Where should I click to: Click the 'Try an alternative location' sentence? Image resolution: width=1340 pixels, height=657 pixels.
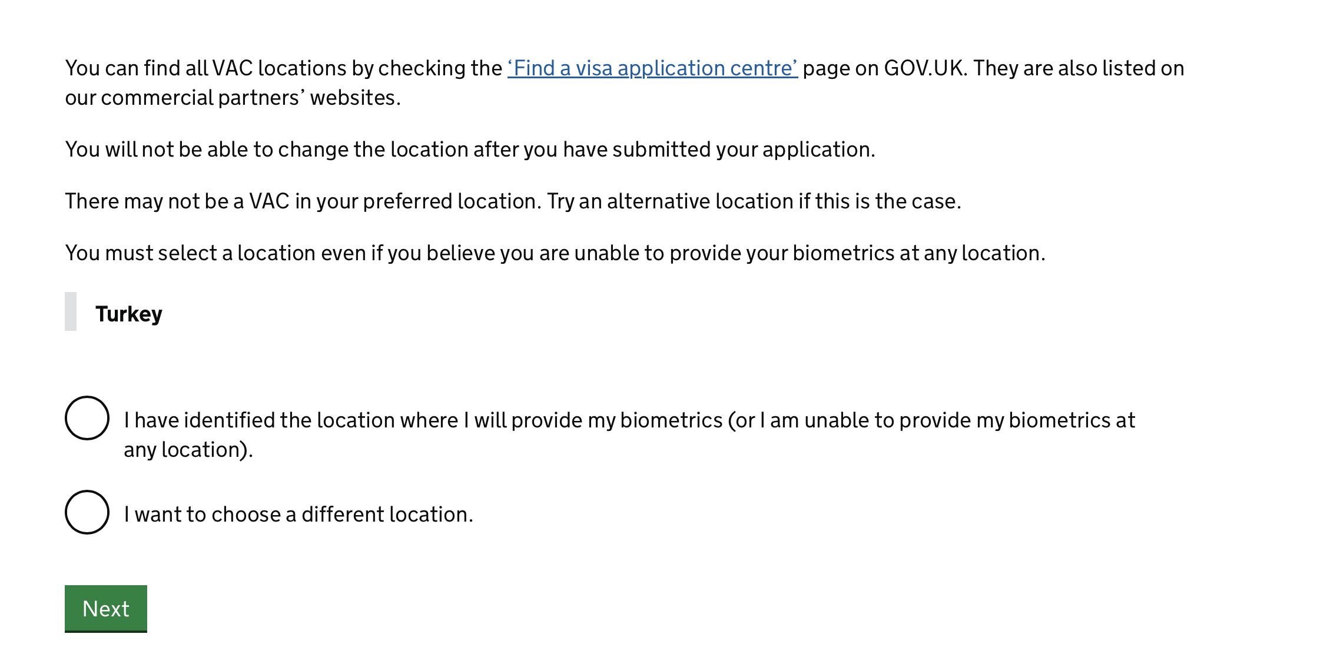[x=754, y=201]
